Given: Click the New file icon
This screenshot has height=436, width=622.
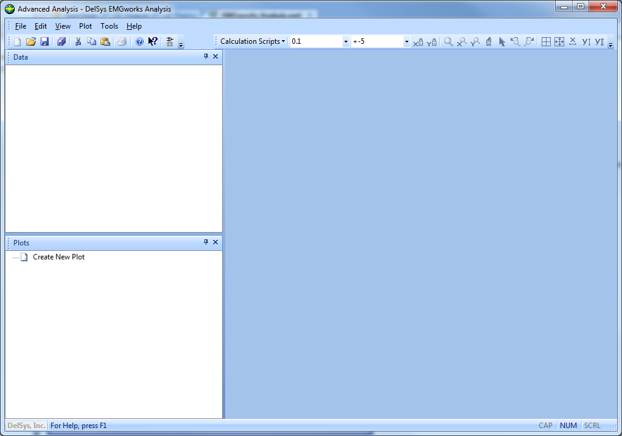Looking at the screenshot, I should pos(17,41).
